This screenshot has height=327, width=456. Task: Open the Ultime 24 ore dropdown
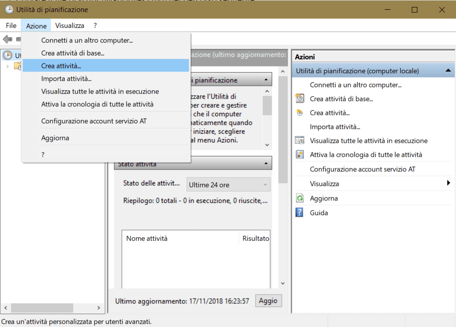click(x=228, y=185)
